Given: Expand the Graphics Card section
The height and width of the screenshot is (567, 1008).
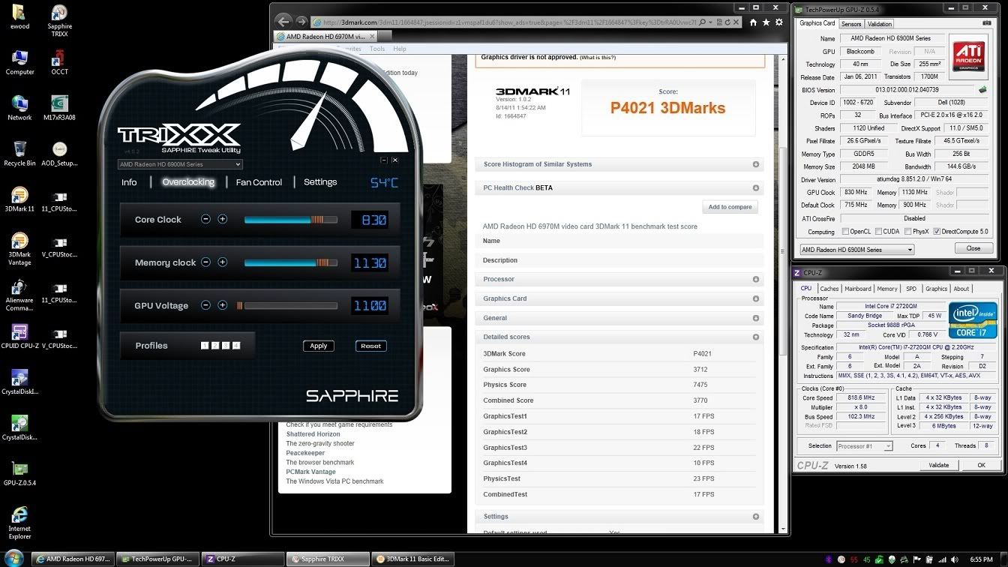Looking at the screenshot, I should pos(756,298).
